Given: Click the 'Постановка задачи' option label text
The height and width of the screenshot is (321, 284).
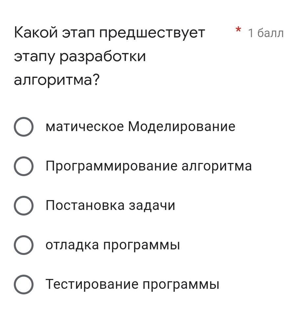Looking at the screenshot, I should pyautogui.click(x=110, y=205).
